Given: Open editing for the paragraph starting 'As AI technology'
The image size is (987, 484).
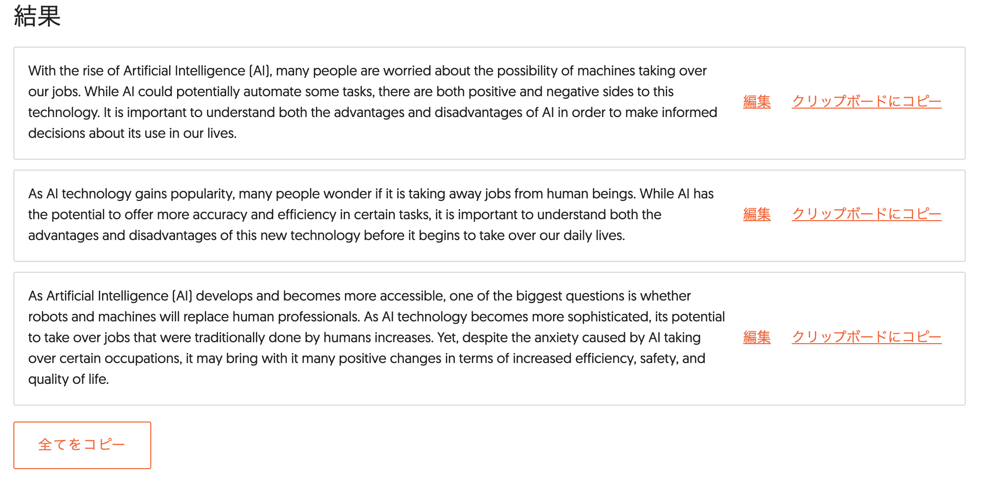Looking at the screenshot, I should coord(756,214).
